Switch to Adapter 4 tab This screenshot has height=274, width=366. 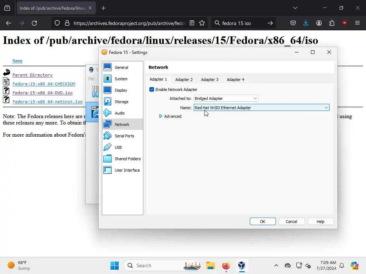coord(235,80)
